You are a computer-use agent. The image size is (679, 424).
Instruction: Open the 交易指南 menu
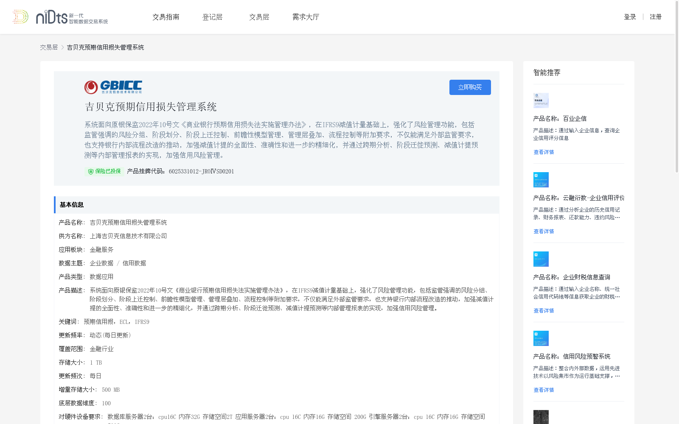pos(166,17)
